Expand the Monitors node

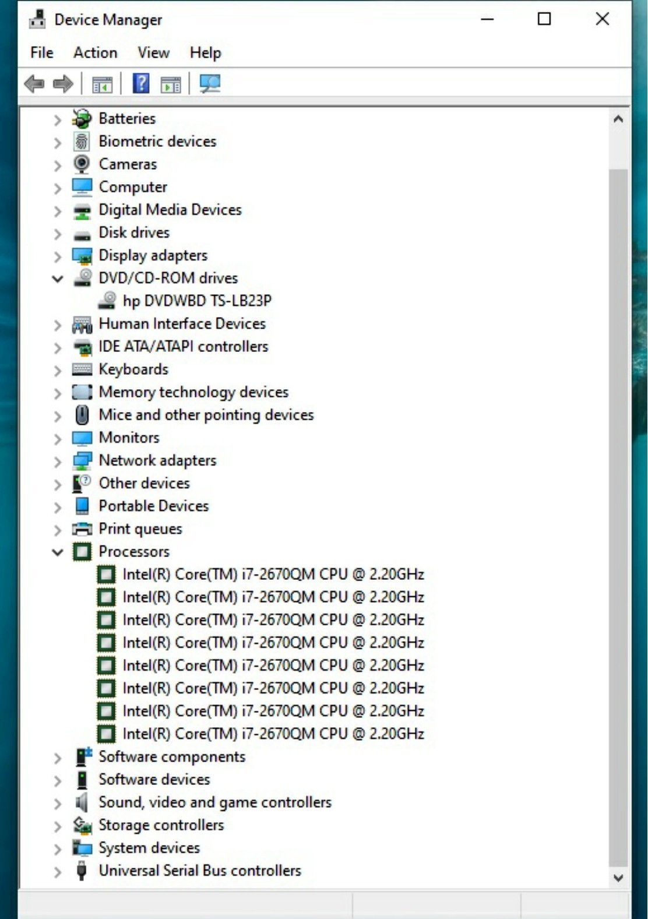tap(57, 438)
